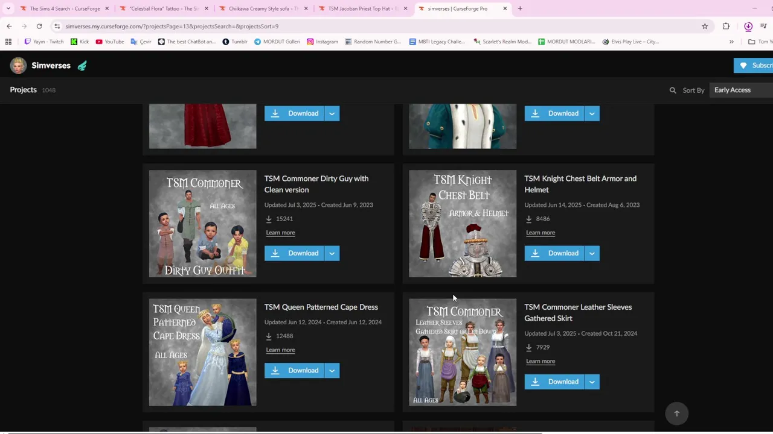Bookmark this page with star icon
773x434 pixels.
click(x=705, y=26)
